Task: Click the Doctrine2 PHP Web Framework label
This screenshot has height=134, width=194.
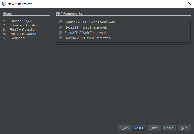Action: [x=88, y=38]
